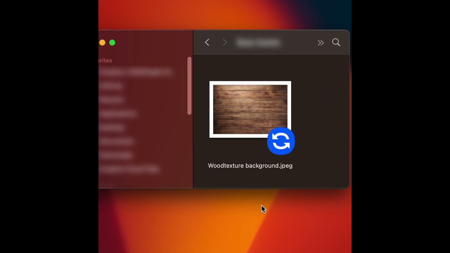Go back using the left chevron
The image size is (450, 253).
point(207,43)
